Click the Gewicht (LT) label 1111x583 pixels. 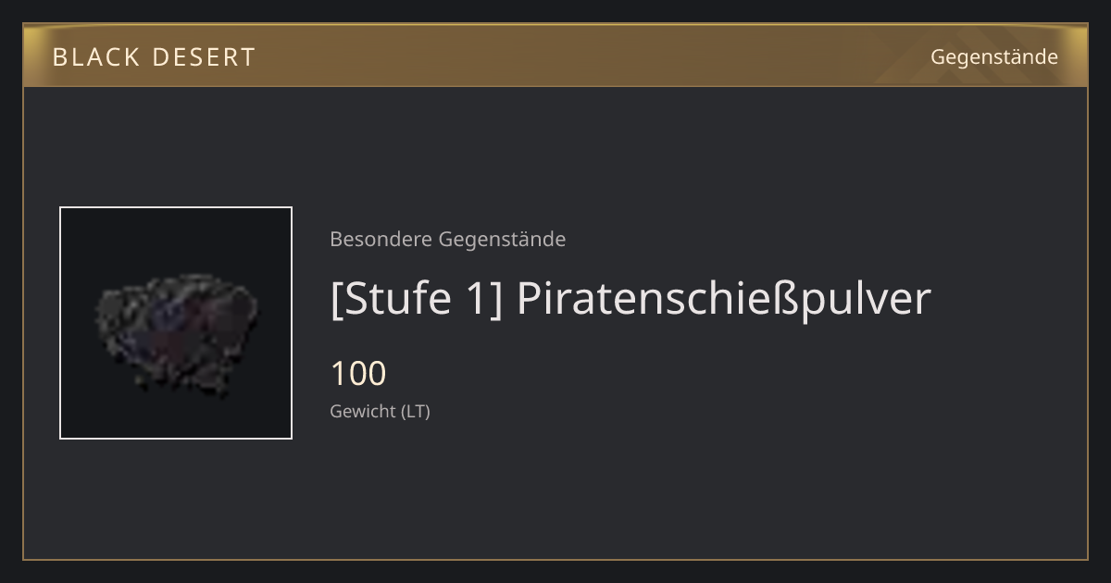[x=380, y=412]
